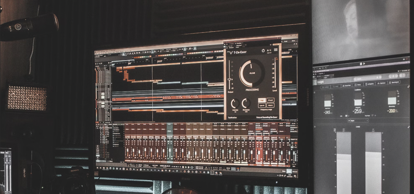Open the VLC cone icon on taskbar

click(x=127, y=169)
